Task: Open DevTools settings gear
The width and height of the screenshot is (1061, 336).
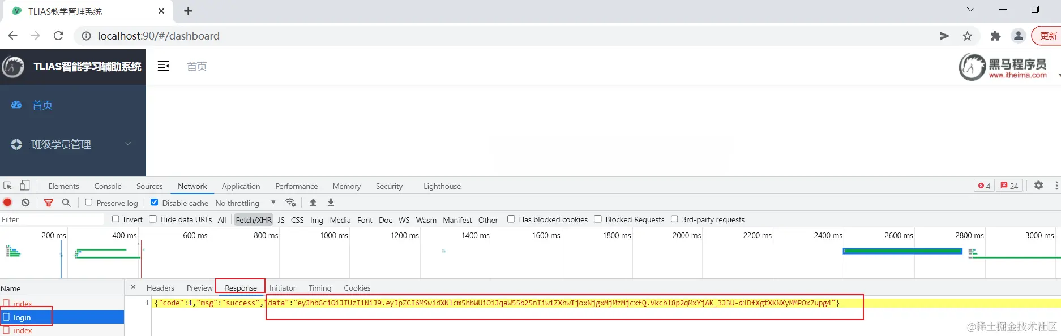Action: (x=1038, y=186)
